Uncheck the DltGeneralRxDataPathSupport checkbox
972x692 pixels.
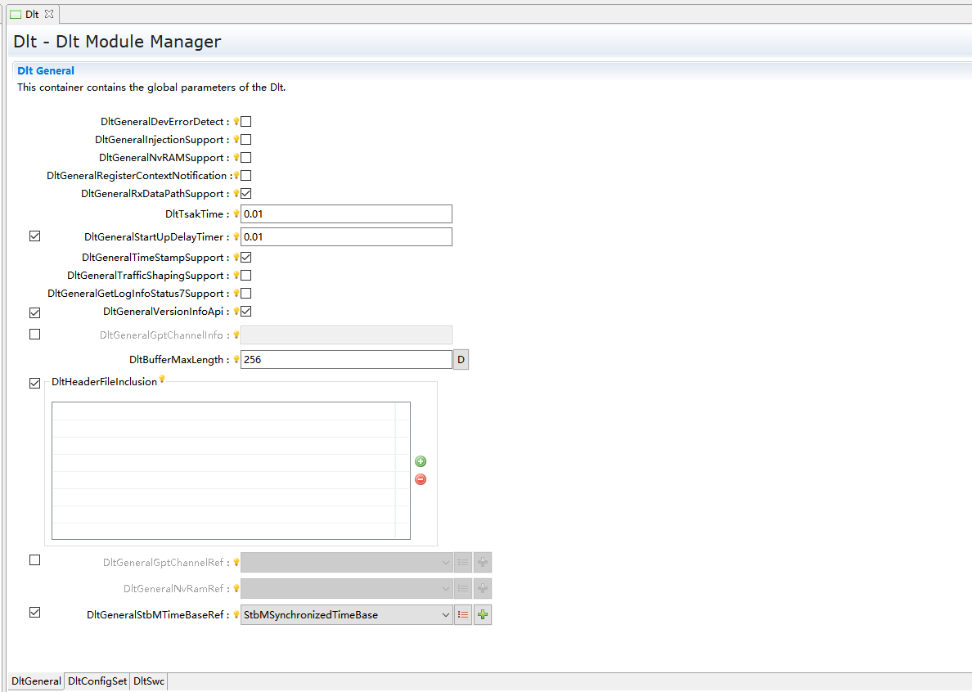pyautogui.click(x=246, y=194)
